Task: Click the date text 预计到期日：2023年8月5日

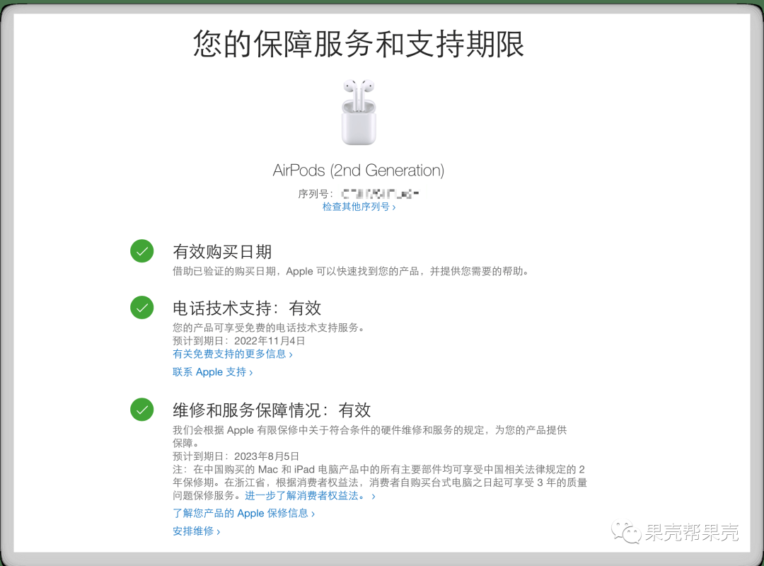Action: [x=236, y=456]
